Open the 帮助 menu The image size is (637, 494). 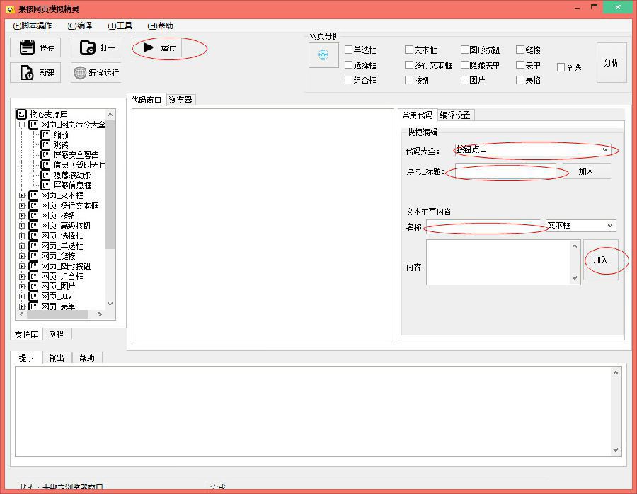pyautogui.click(x=161, y=25)
